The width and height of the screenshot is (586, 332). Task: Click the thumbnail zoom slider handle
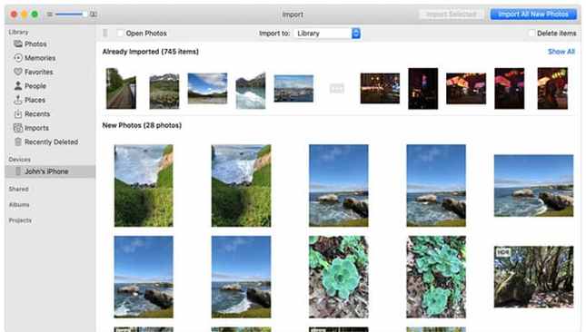[84, 15]
